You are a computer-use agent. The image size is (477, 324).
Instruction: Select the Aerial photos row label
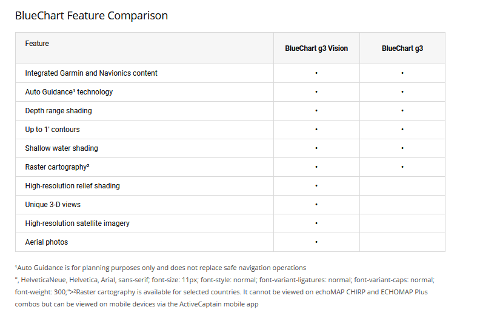46,242
